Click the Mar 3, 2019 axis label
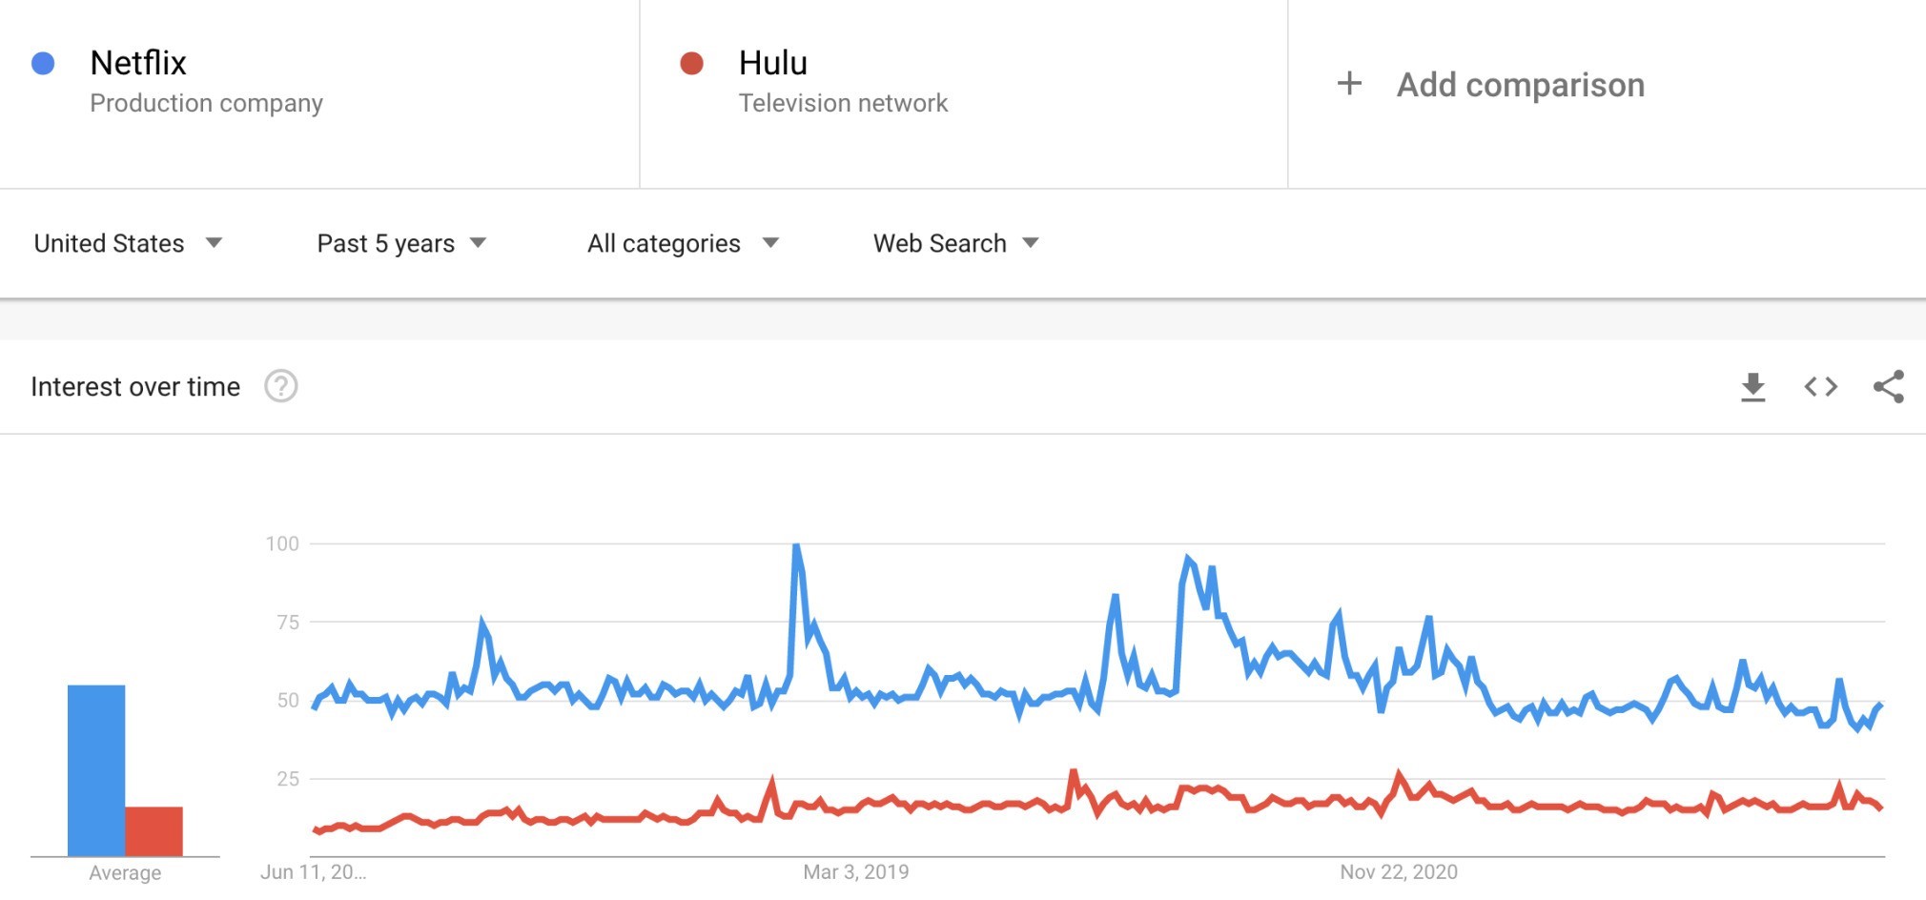This screenshot has height=900, width=1926. pyautogui.click(x=856, y=871)
